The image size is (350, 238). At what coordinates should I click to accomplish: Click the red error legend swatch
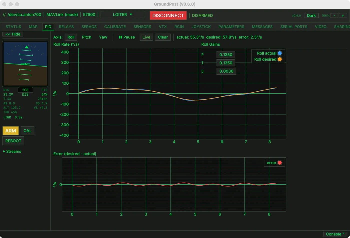(x=280, y=163)
